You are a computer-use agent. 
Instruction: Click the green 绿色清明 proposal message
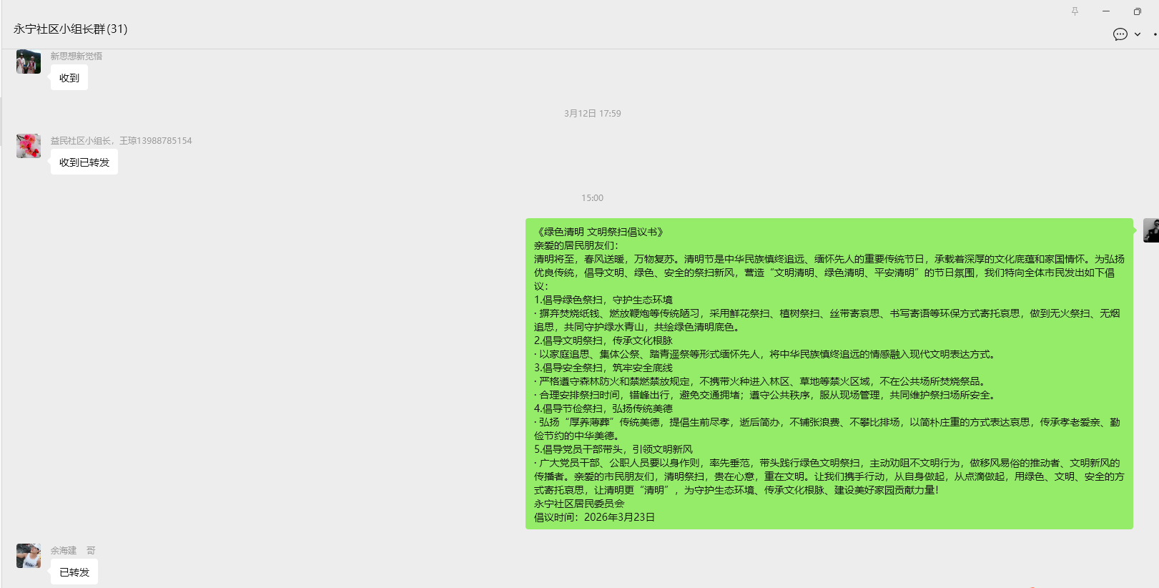pos(829,373)
